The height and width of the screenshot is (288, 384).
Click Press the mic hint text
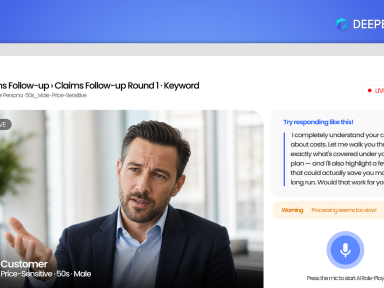point(345,278)
